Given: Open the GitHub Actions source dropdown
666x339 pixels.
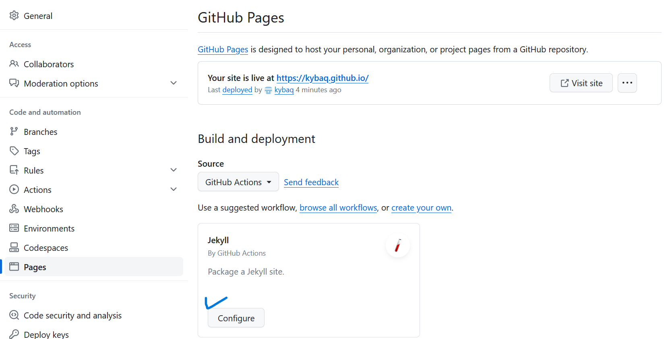Looking at the screenshot, I should [x=238, y=182].
